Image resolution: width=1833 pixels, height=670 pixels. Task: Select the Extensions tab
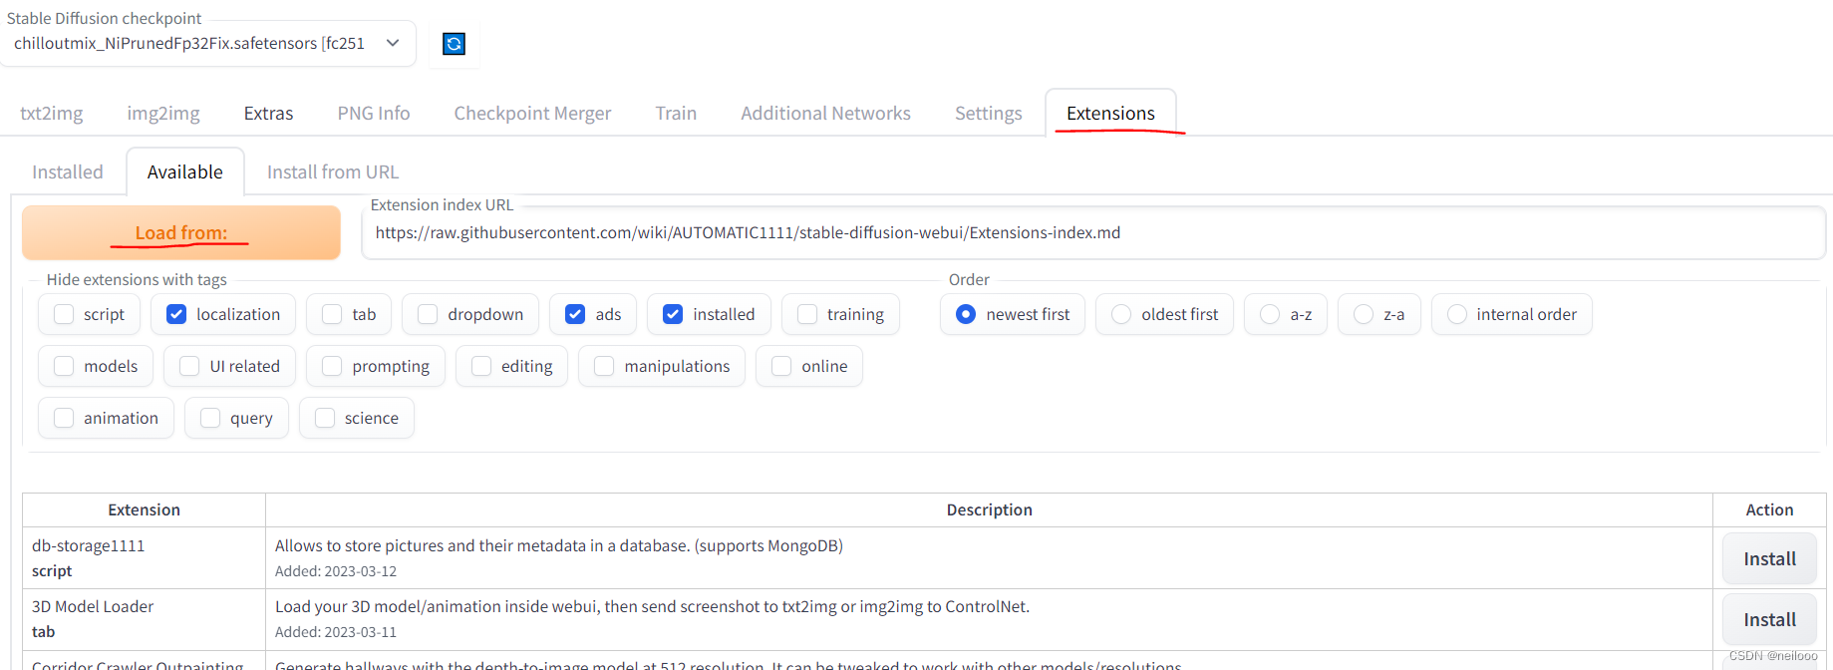point(1110,114)
